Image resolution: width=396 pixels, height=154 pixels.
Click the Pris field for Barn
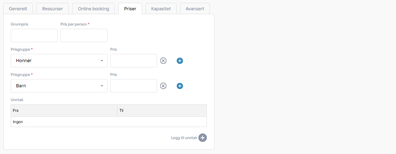(x=134, y=86)
